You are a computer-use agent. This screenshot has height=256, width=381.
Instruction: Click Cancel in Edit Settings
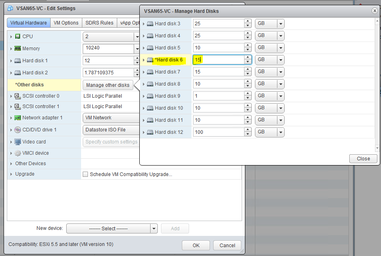click(x=227, y=245)
